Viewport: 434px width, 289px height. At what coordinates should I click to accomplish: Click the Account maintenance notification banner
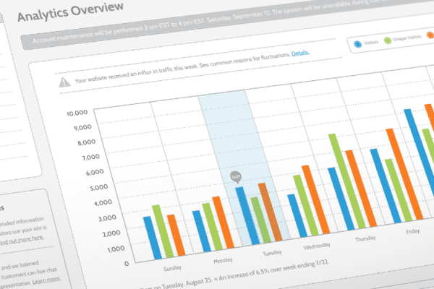tap(227, 21)
